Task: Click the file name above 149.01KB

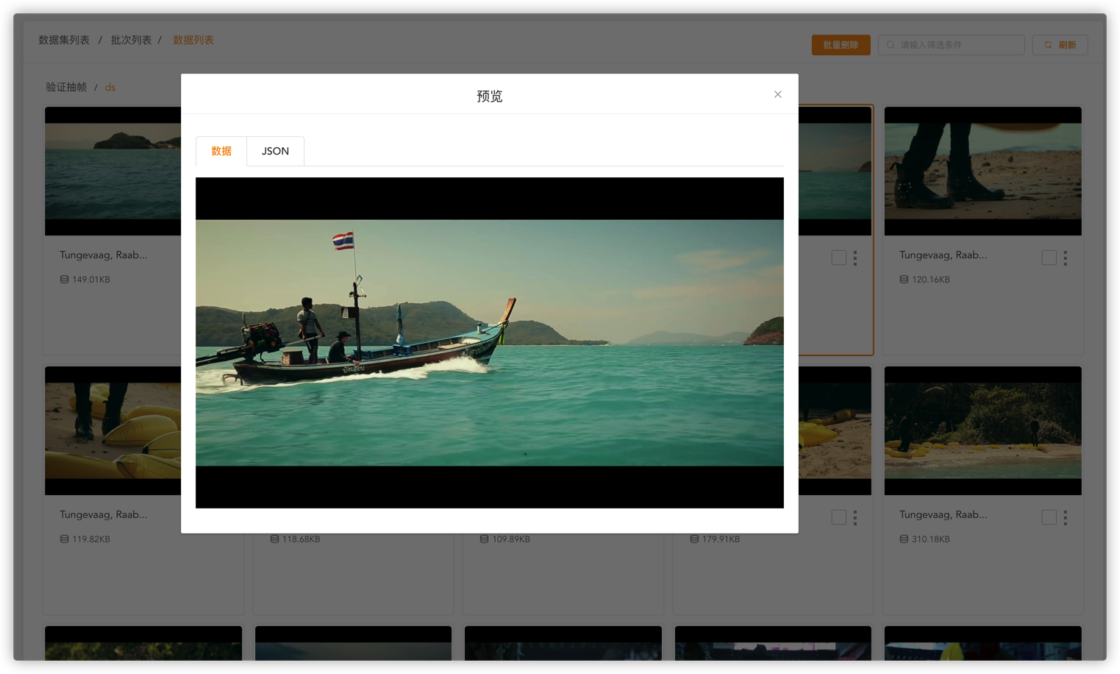Action: click(x=103, y=255)
